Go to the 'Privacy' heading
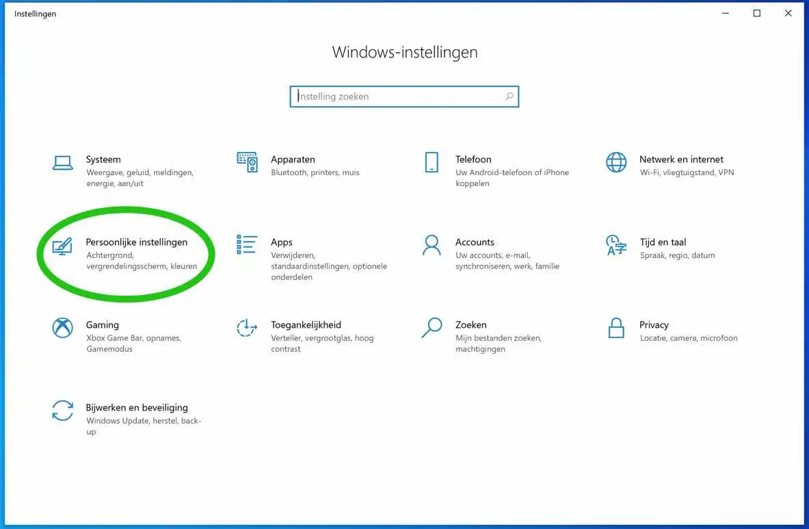809x529 pixels. tap(654, 324)
